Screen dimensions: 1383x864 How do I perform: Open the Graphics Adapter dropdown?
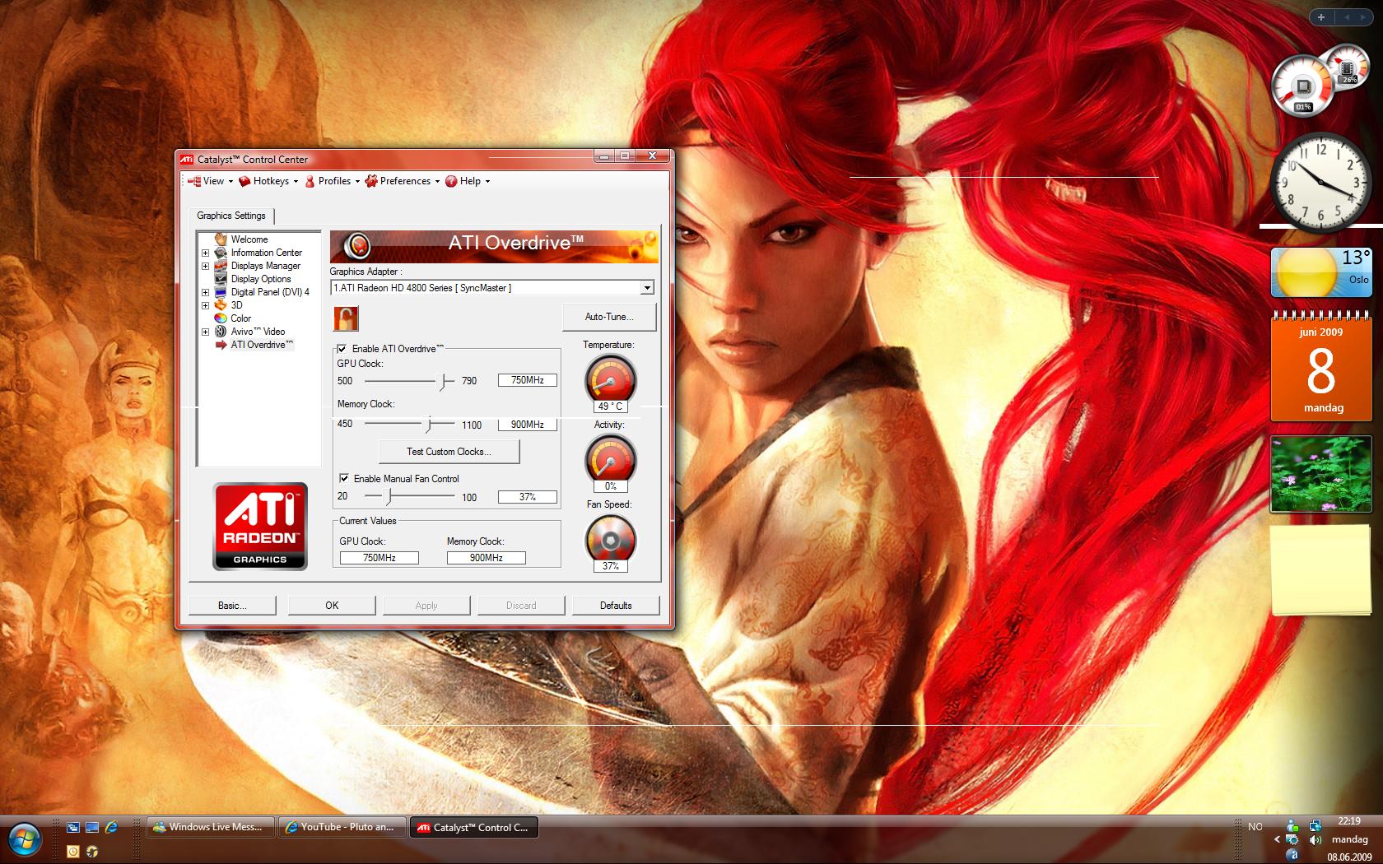pos(647,288)
